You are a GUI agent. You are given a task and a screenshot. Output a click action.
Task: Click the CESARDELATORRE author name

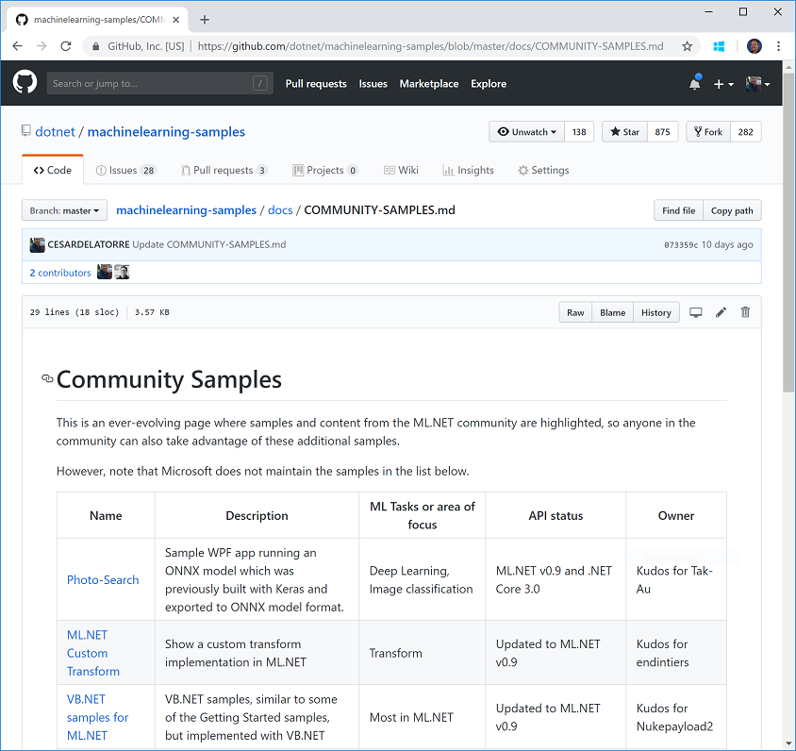[89, 244]
